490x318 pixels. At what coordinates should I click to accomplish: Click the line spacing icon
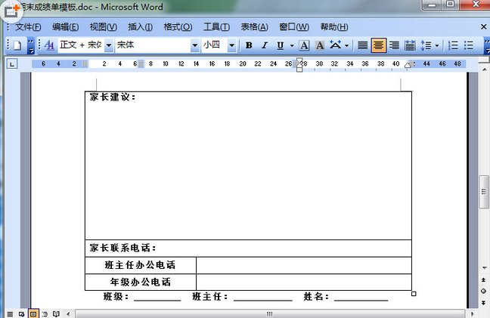tap(426, 45)
